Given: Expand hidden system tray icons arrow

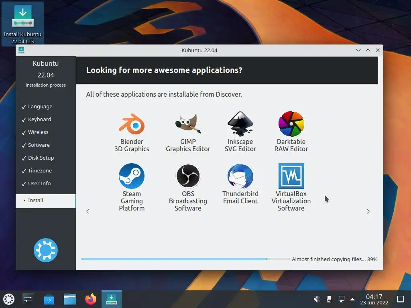Looking at the screenshot, I should [x=352, y=299].
